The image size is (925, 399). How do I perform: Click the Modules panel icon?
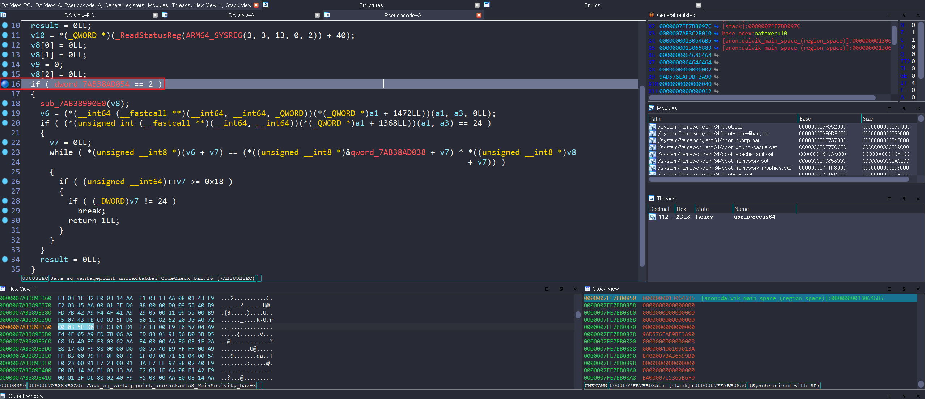click(x=652, y=108)
